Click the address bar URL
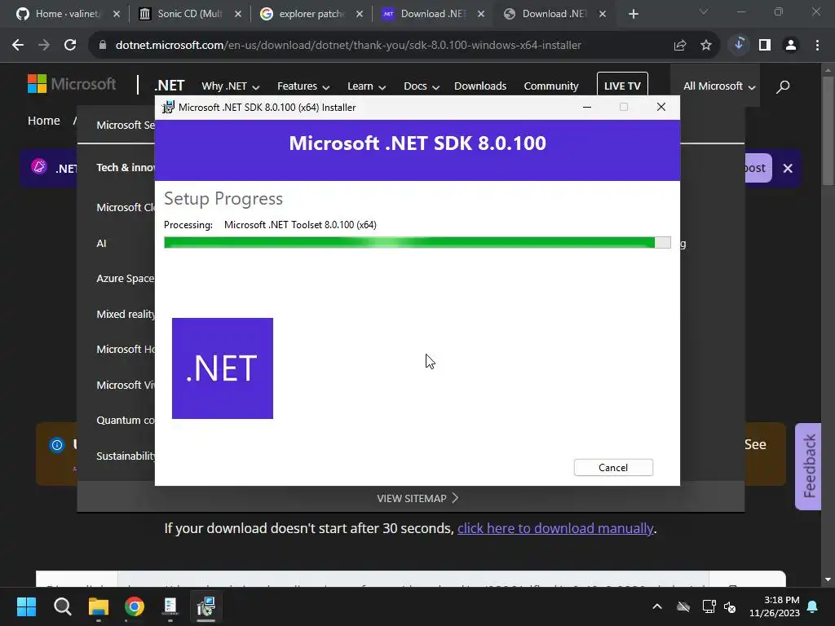The image size is (835, 626). (x=348, y=46)
